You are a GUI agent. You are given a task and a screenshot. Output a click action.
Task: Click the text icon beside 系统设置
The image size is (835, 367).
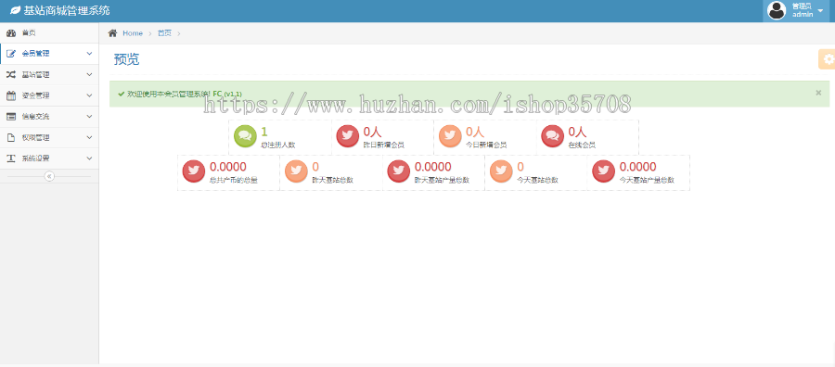point(10,158)
